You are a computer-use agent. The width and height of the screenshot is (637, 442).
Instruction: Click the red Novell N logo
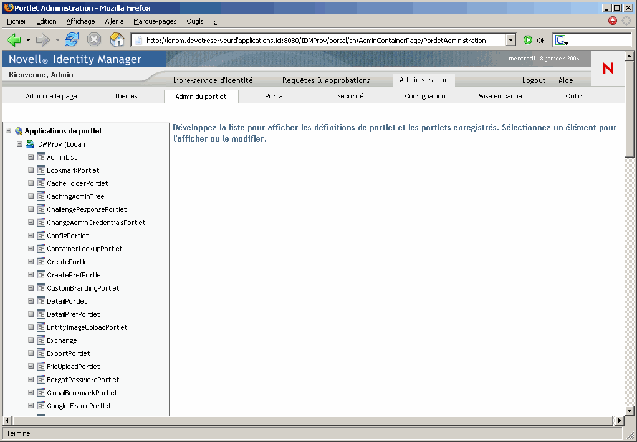point(608,69)
